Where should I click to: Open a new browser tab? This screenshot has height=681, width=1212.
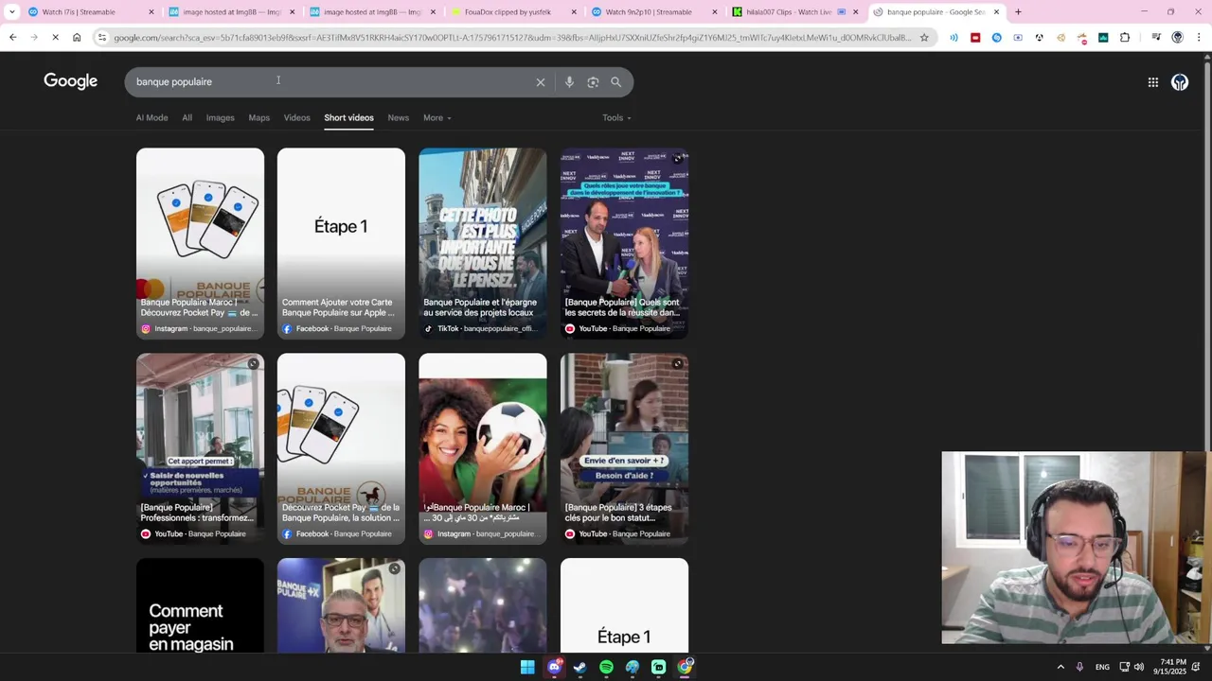pyautogui.click(x=1018, y=12)
